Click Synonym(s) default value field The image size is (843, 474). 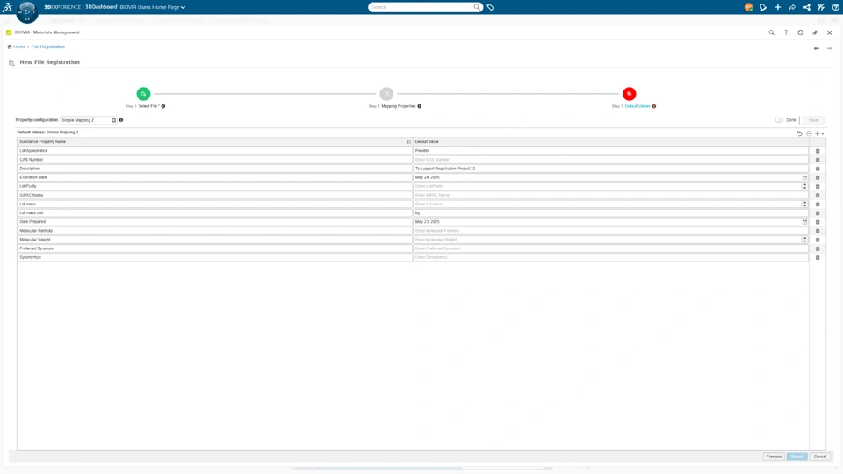611,257
